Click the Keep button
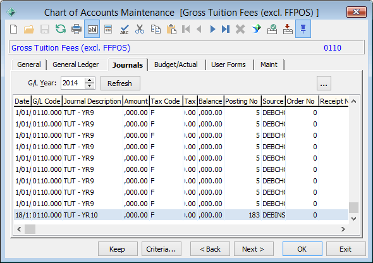Screen dimensions: 373x263 (118, 249)
